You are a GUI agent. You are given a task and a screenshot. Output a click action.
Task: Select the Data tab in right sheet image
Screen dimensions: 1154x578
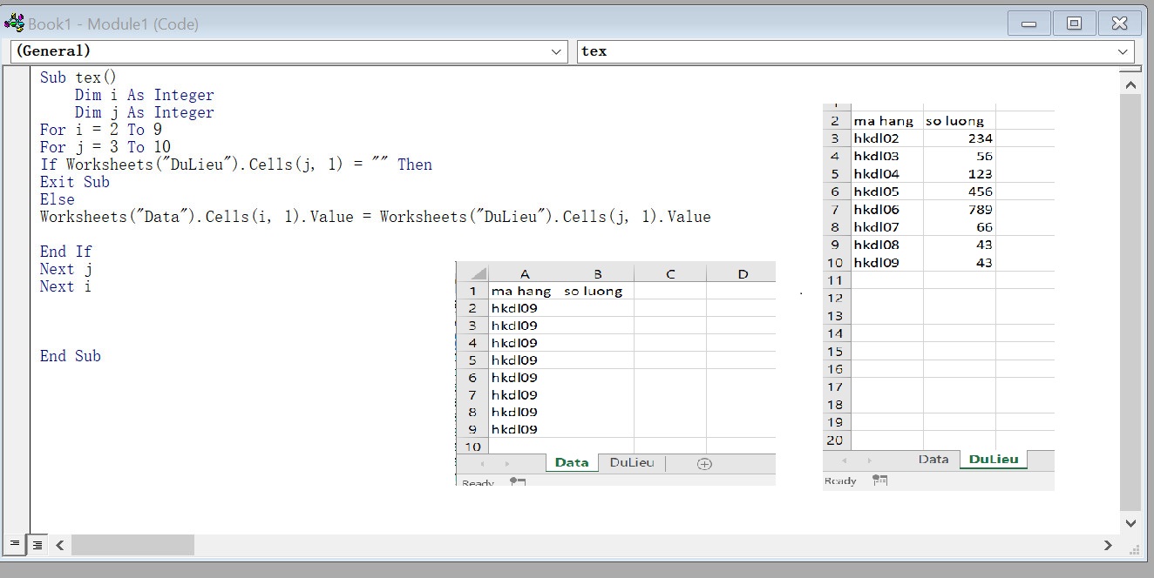point(933,459)
